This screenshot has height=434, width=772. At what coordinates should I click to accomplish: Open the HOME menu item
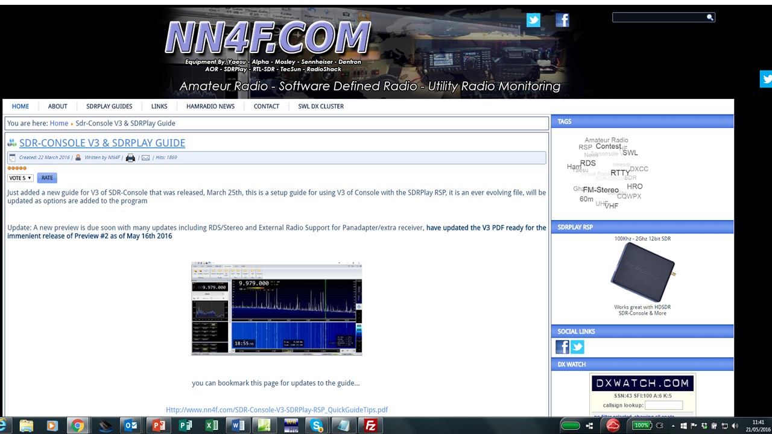click(x=21, y=106)
